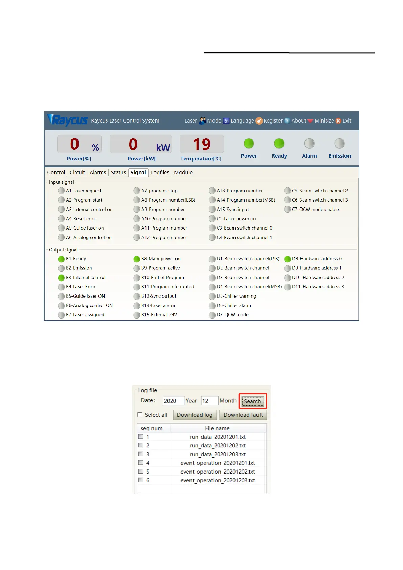Click the A1-Laser request signal indicator
Image resolution: width=403 pixels, height=570 pixels.
point(61,191)
